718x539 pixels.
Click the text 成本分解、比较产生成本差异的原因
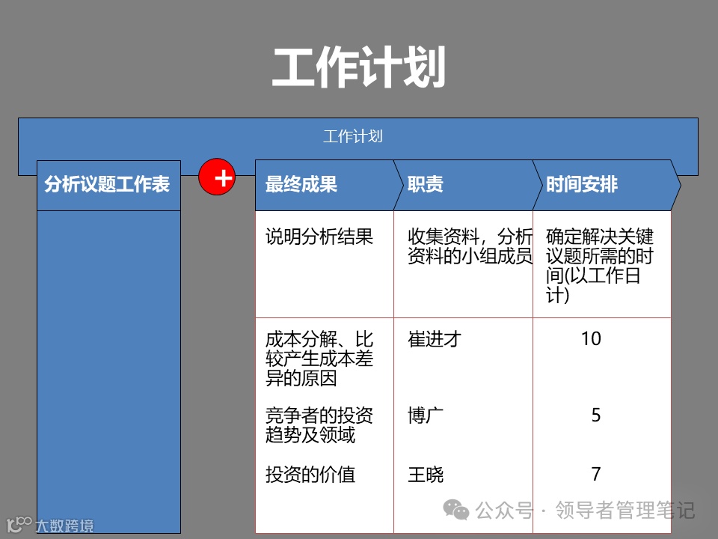coord(319,359)
